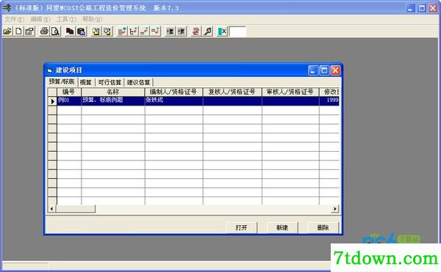
Task: Click the copy icon with dark overlapping pages
Action: (70, 31)
